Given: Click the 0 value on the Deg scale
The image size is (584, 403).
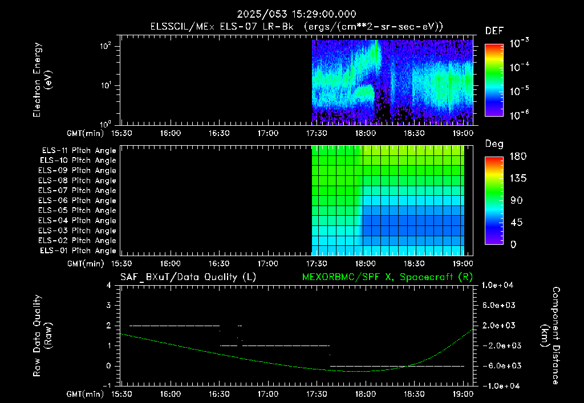Looking at the screenshot, I should coord(513,244).
